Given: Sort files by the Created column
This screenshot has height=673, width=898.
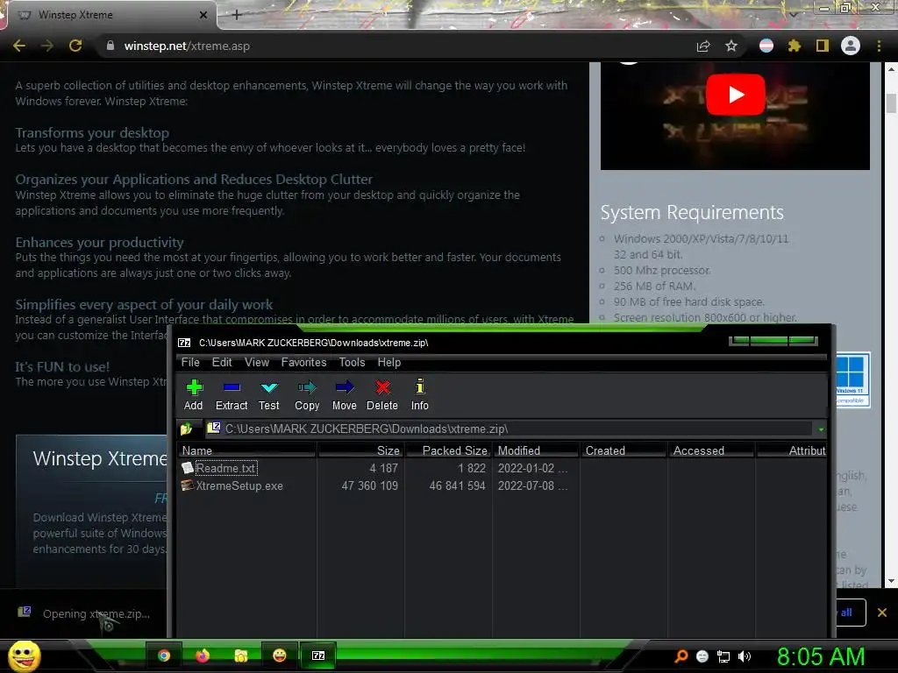Looking at the screenshot, I should [624, 450].
